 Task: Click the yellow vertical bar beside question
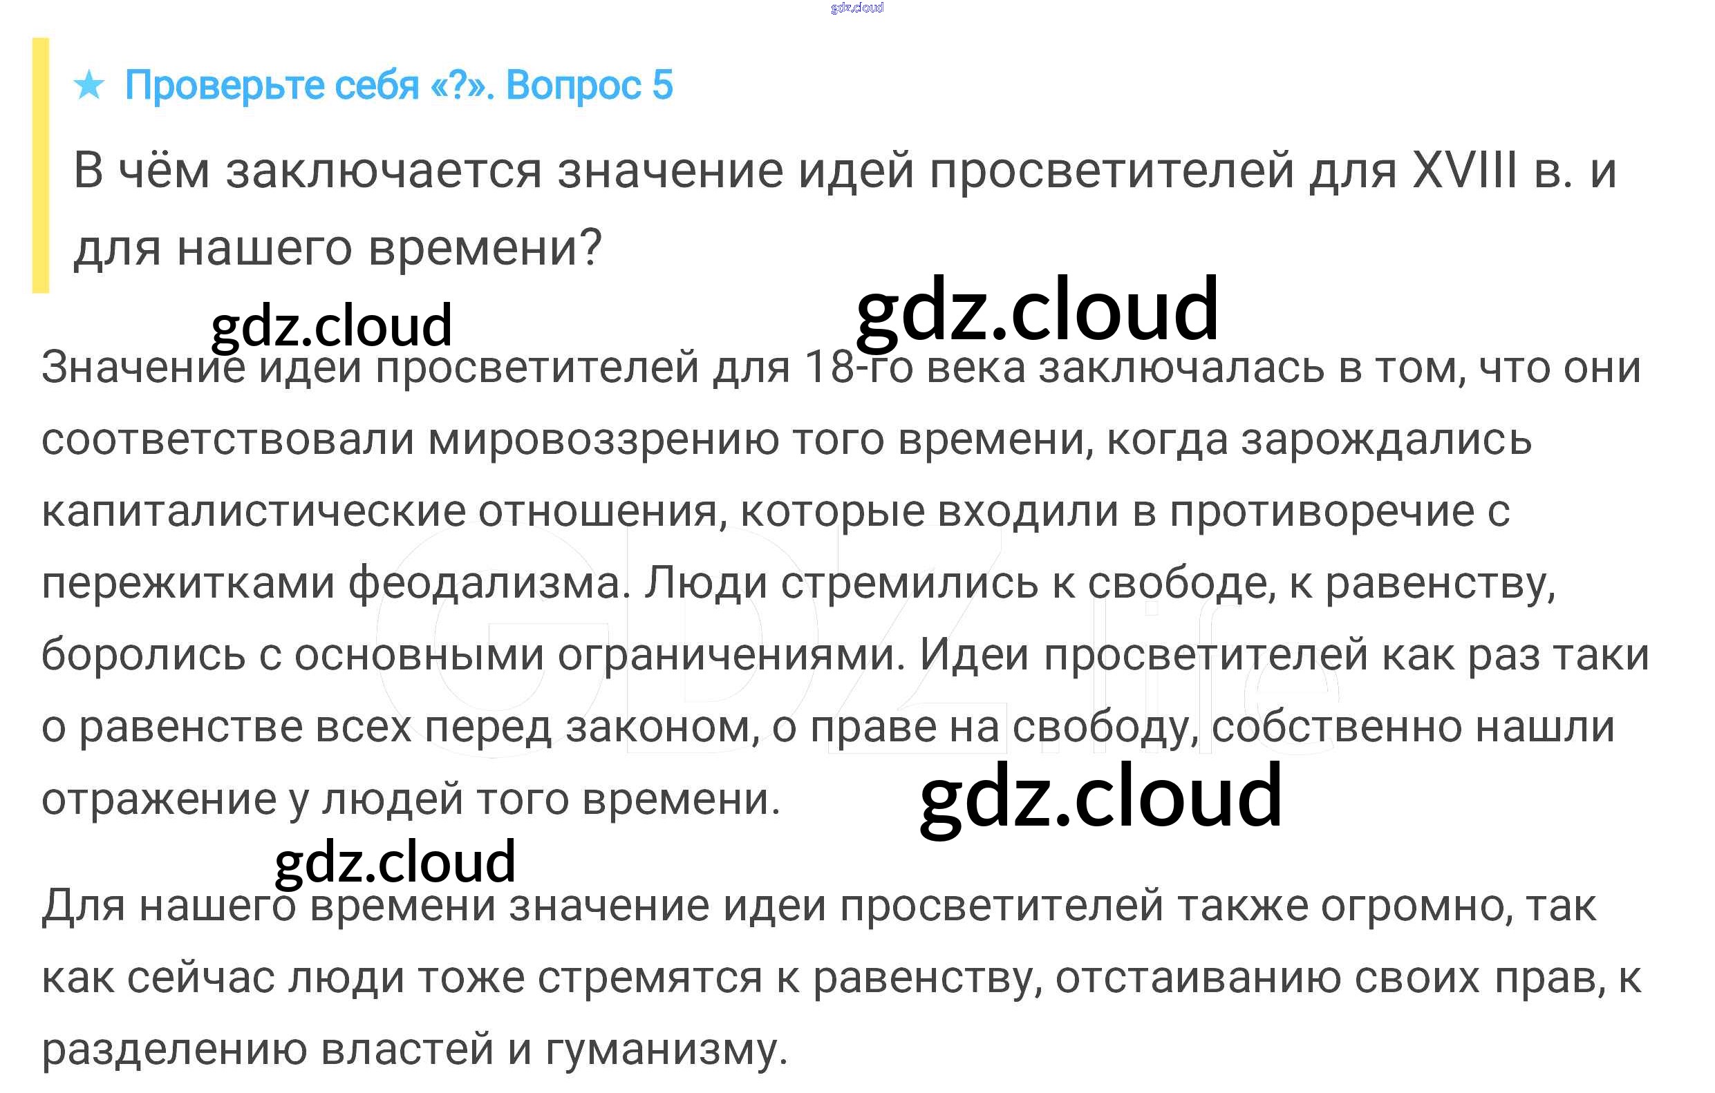pyautogui.click(x=41, y=165)
